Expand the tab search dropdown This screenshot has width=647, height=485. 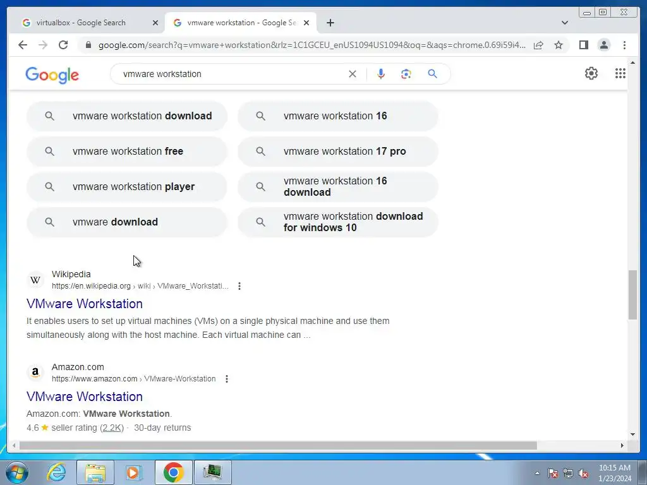coord(564,23)
